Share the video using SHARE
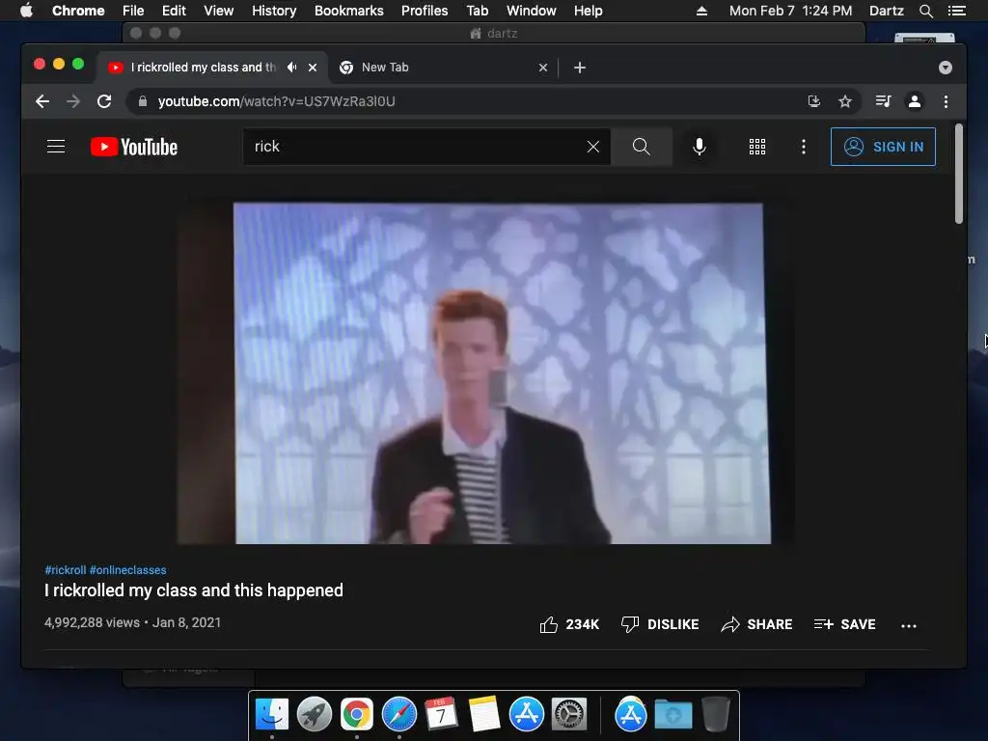988x741 pixels. coord(756,624)
